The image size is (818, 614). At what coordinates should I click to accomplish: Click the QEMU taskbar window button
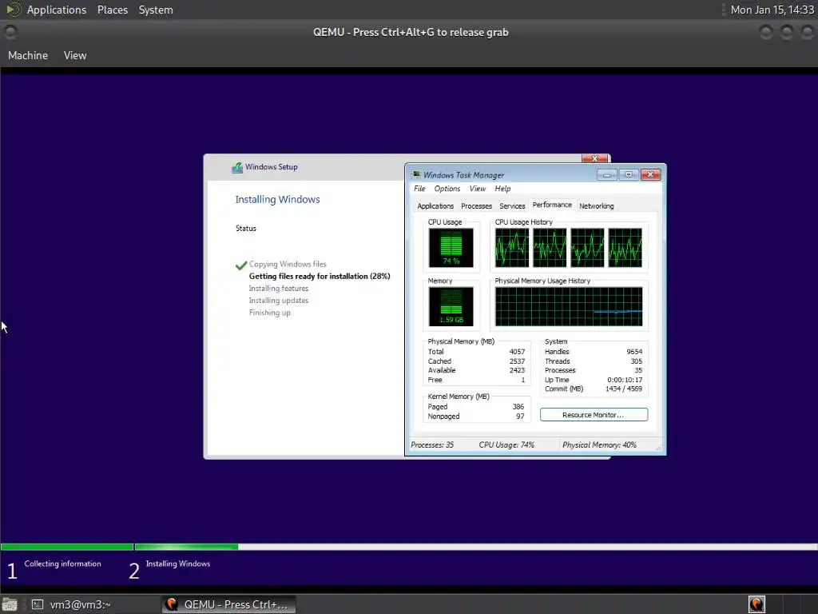coord(228,604)
